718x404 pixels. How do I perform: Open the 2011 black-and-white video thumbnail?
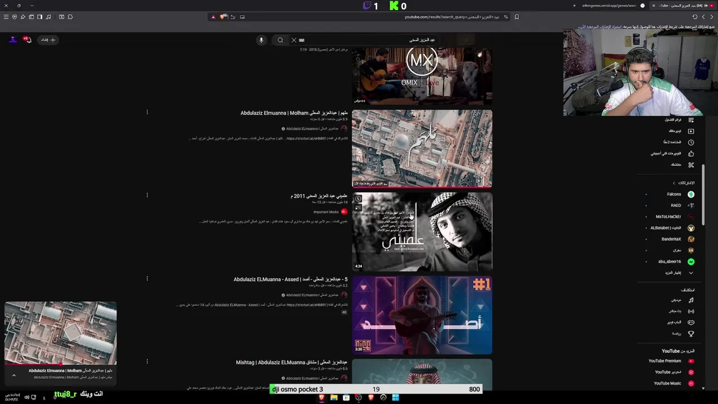pyautogui.click(x=422, y=232)
